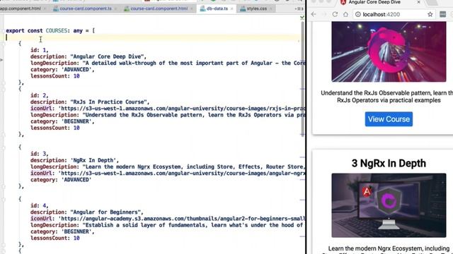Click 'lessonsCount: 10' under id 1
The height and width of the screenshot is (254, 453).
55,76
